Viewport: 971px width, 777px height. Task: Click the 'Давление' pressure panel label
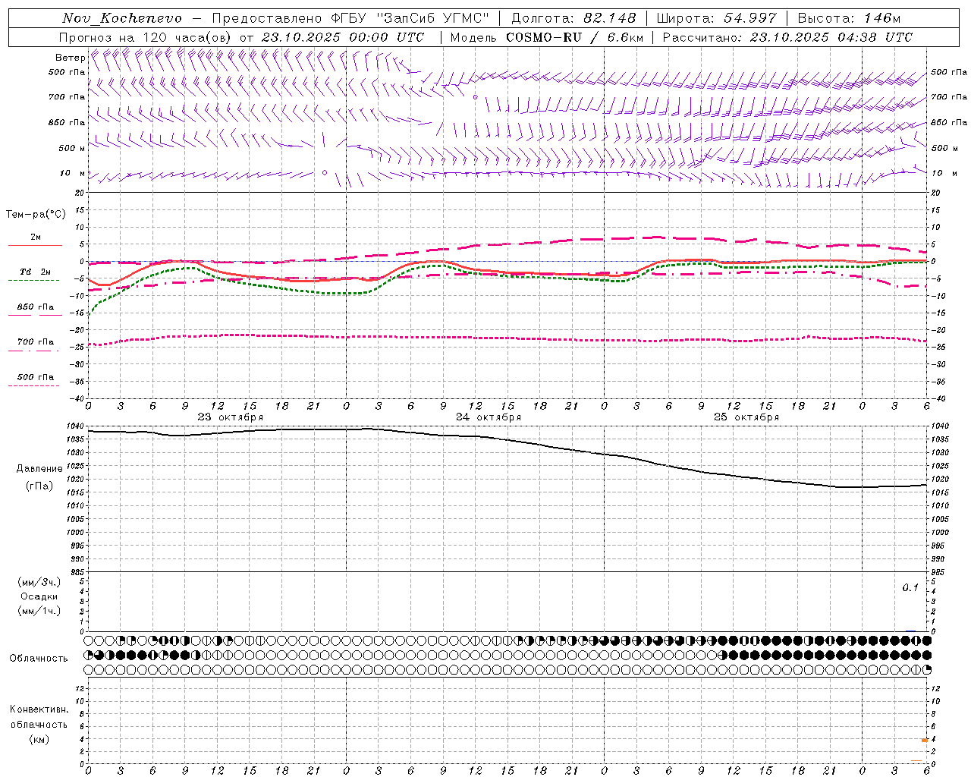[x=39, y=469]
